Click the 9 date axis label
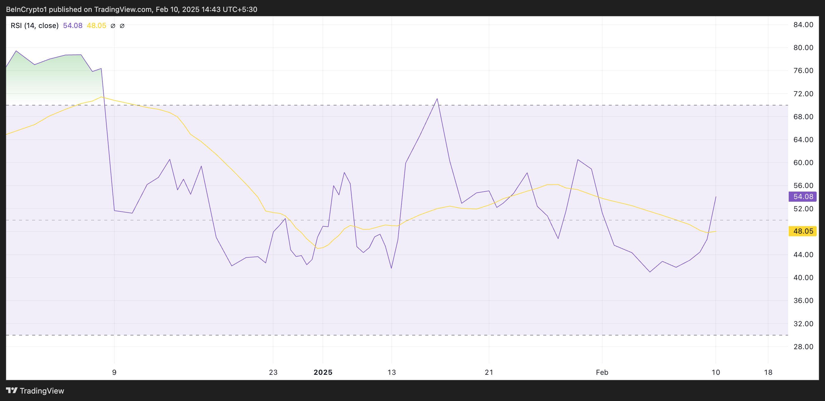Viewport: 825px width, 401px height. [x=114, y=372]
